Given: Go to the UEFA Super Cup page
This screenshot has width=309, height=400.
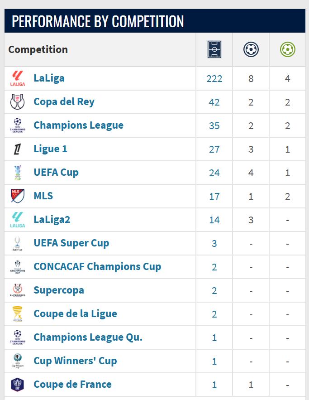Looking at the screenshot, I should [71, 243].
